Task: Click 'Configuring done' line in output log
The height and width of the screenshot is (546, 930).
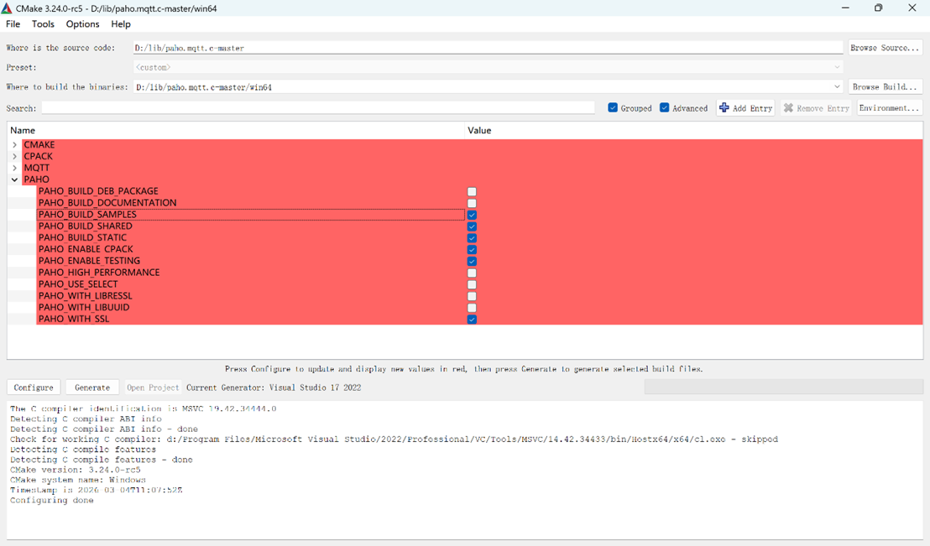Action: point(51,501)
